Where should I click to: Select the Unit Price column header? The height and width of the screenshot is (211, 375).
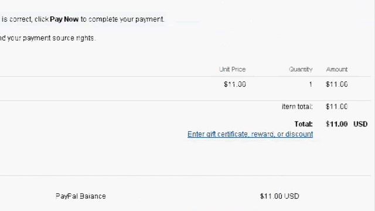233,69
